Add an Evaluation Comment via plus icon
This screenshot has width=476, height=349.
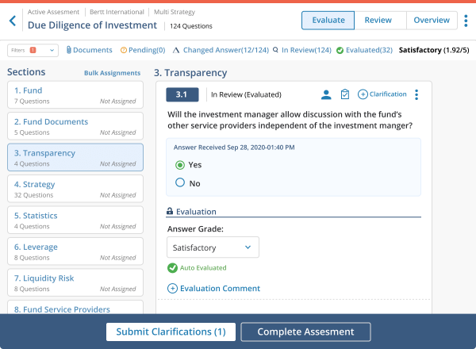pyautogui.click(x=172, y=288)
